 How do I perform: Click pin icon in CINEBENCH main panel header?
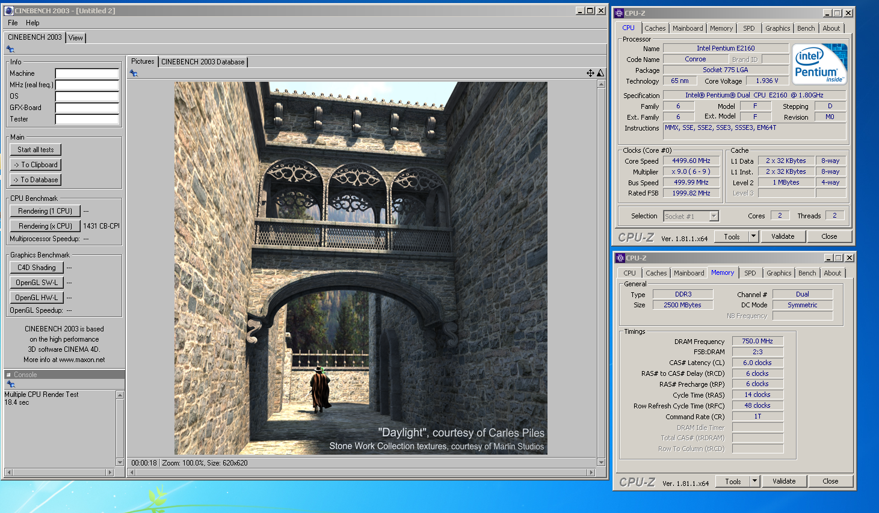tap(10, 49)
